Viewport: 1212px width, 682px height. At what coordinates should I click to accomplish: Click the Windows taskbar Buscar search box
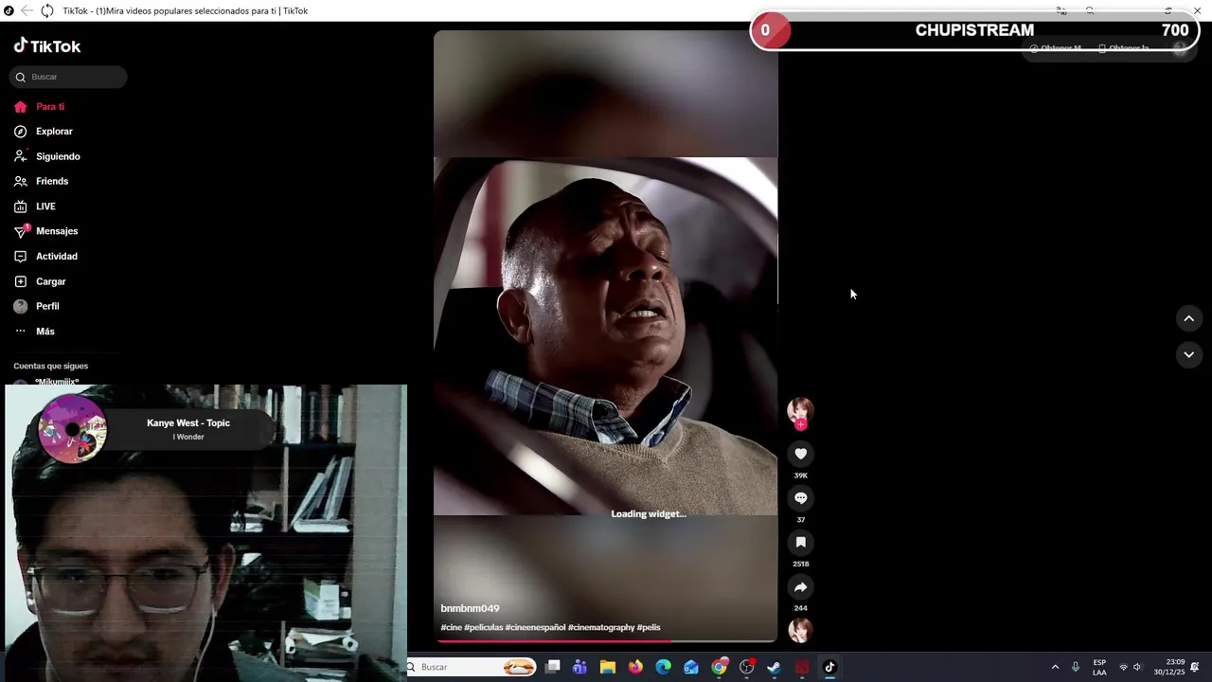click(472, 667)
